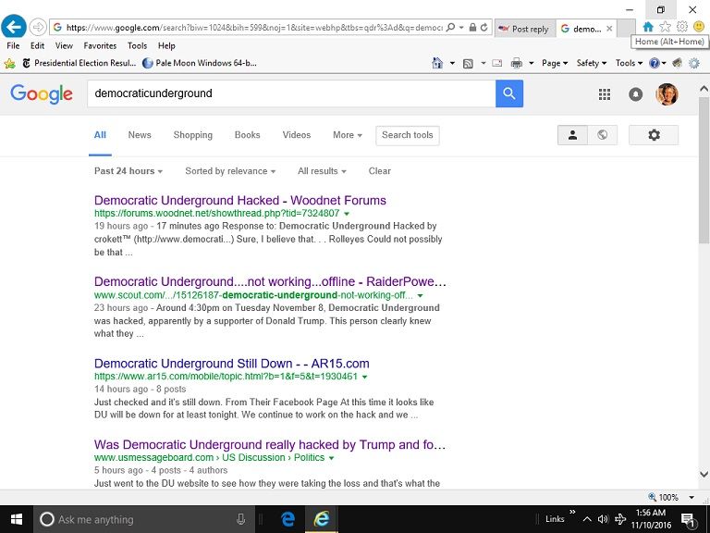The height and width of the screenshot is (533, 710).
Task: Open the View menu
Action: (x=64, y=45)
